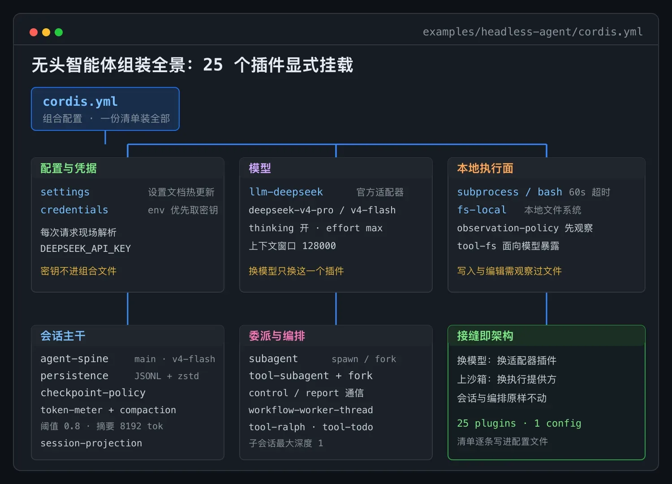This screenshot has width=672, height=484.
Task: Click the token-meter + compaction line
Action: (108, 410)
